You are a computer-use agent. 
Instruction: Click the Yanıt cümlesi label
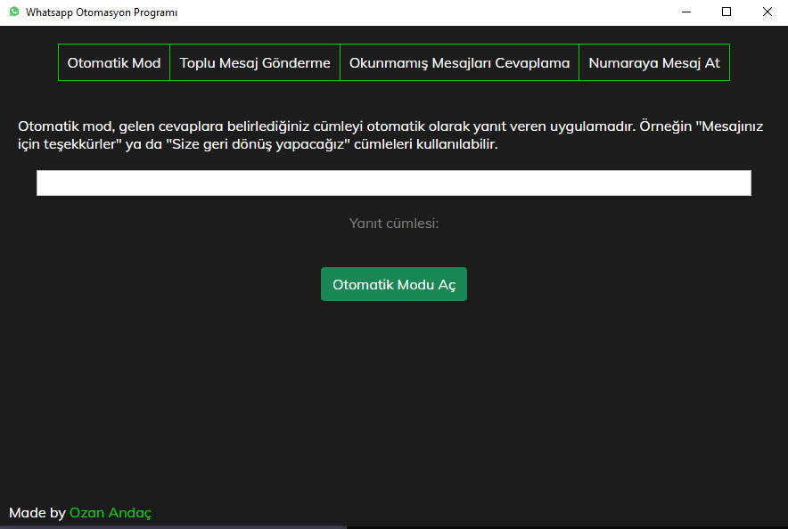click(x=394, y=224)
